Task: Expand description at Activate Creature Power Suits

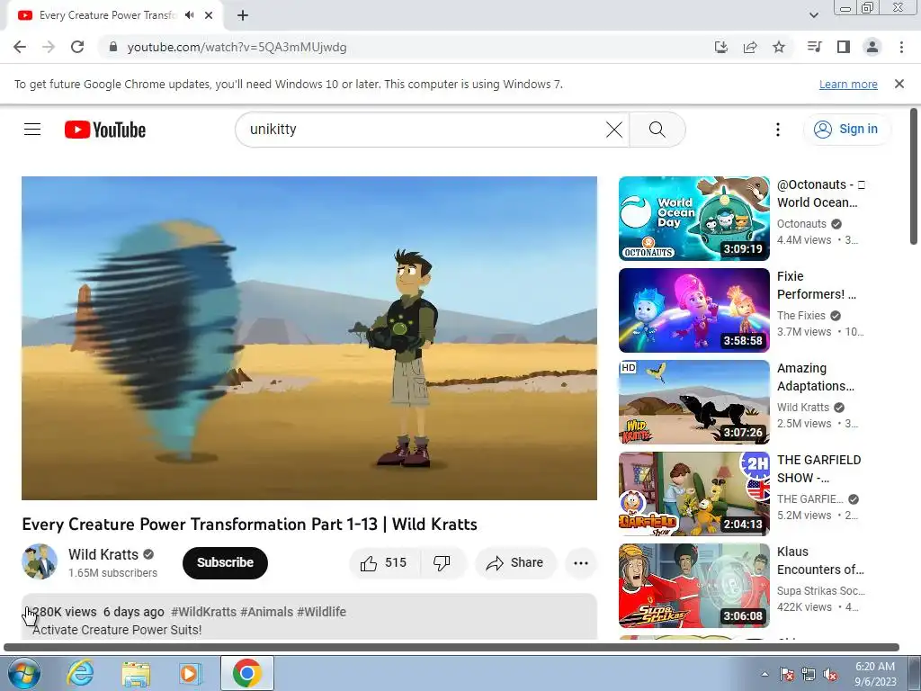Action: (x=117, y=629)
